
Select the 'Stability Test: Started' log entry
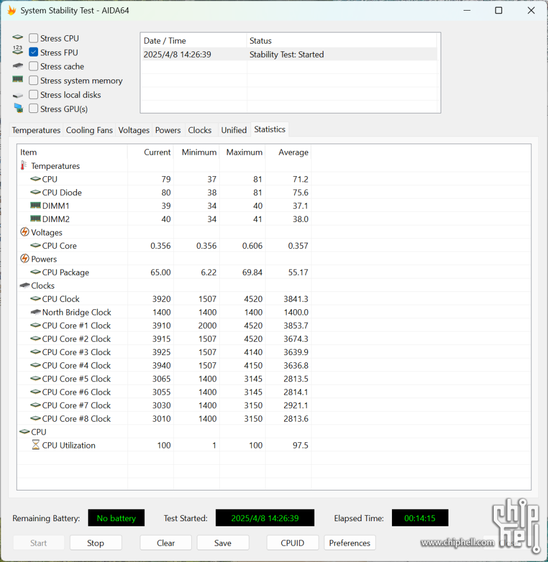pos(290,54)
